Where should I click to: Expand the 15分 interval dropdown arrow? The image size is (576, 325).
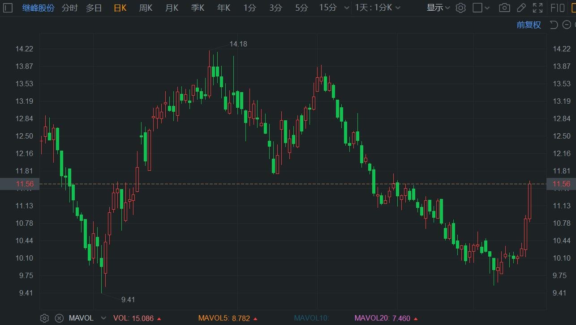pyautogui.click(x=345, y=8)
